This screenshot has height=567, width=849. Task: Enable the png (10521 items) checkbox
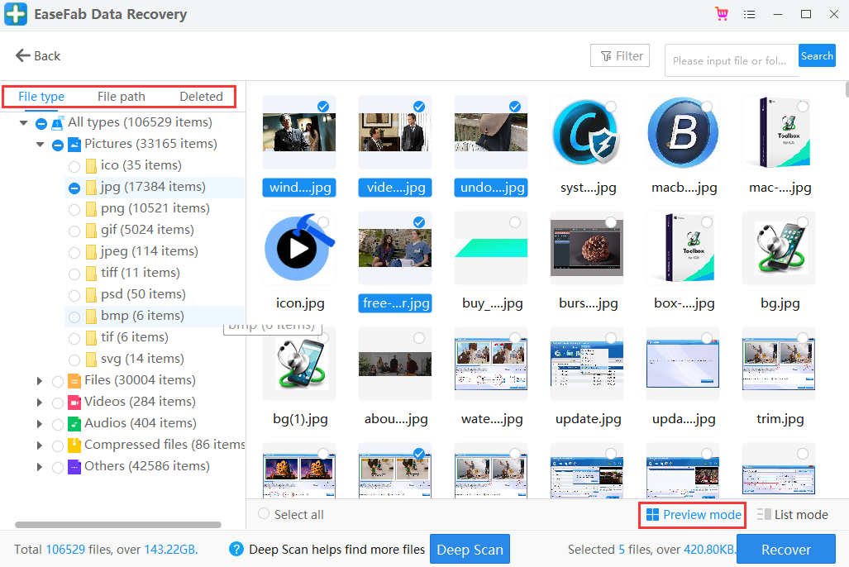click(74, 208)
